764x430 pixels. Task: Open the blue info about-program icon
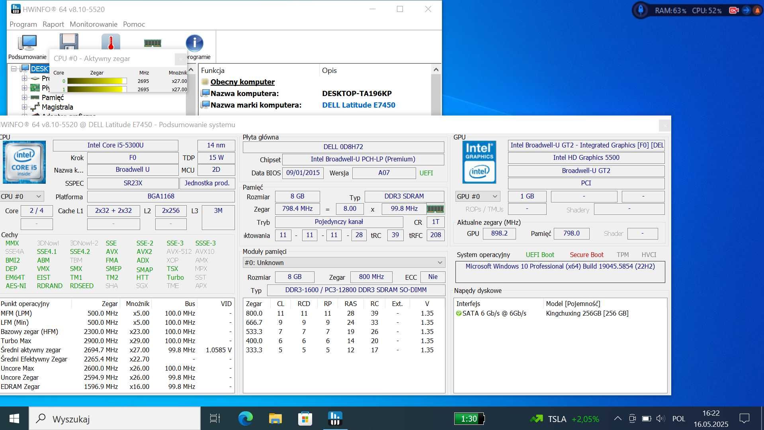(x=194, y=43)
